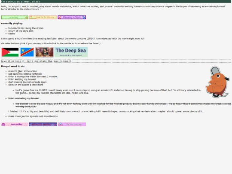Click the 'Love is in bloom' blinkie
The height and width of the screenshot is (174, 232).
point(43,17)
